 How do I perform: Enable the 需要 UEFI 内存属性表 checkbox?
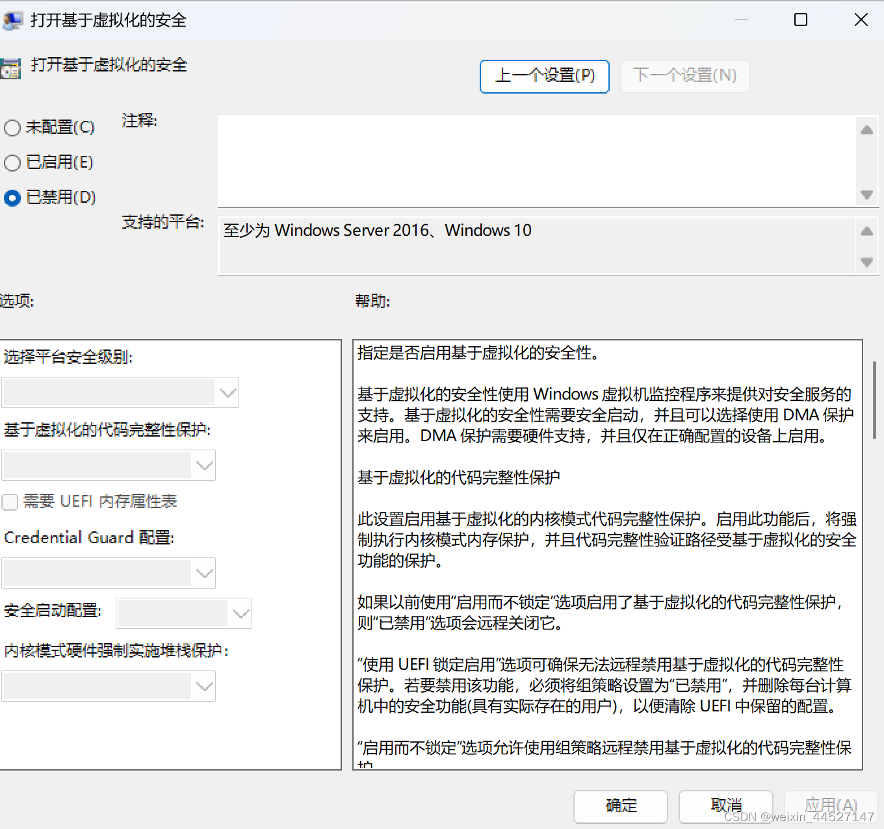point(10,502)
